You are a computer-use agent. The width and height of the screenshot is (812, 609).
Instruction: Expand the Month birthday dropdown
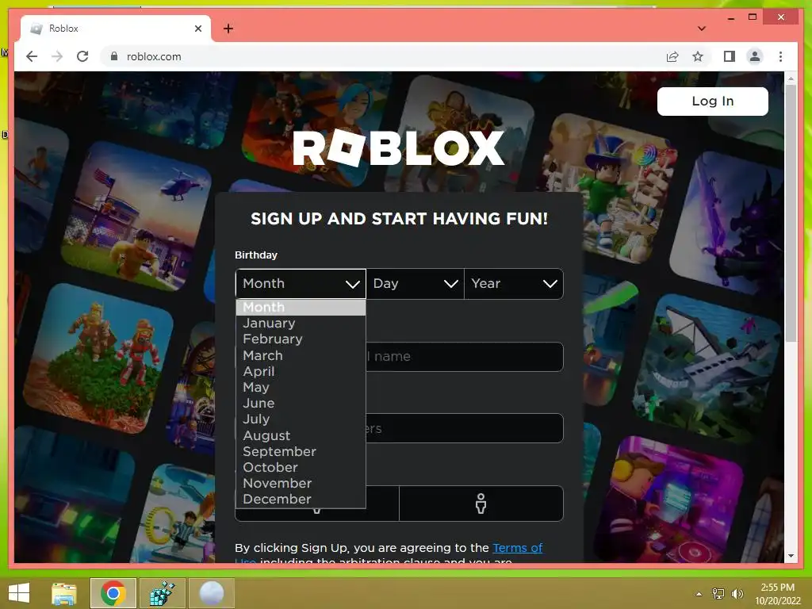(x=301, y=284)
